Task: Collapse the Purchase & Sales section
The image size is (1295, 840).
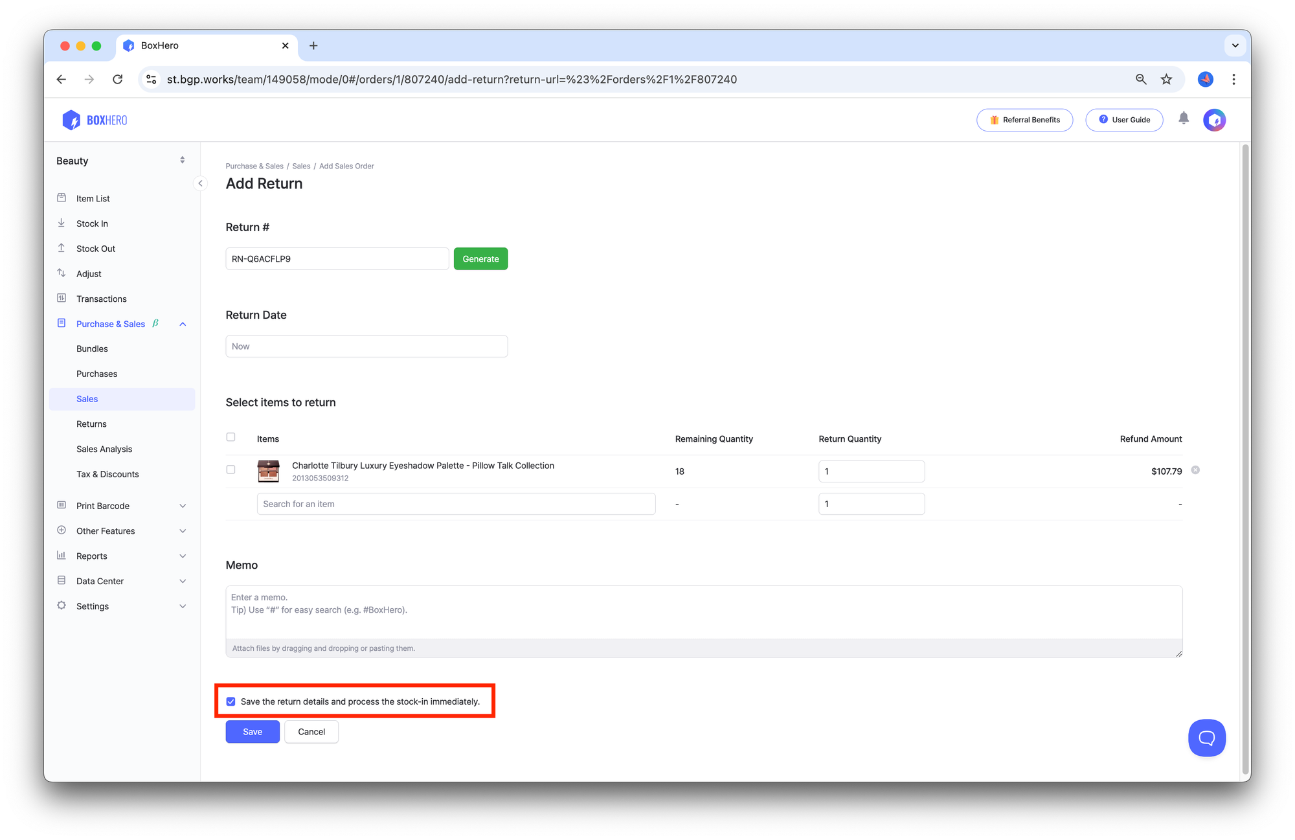Action: pos(182,324)
